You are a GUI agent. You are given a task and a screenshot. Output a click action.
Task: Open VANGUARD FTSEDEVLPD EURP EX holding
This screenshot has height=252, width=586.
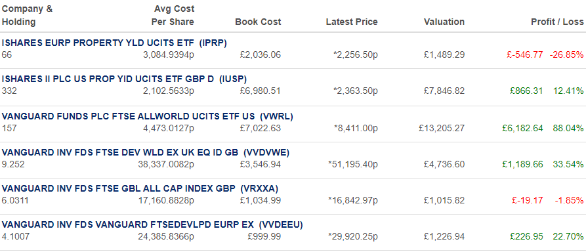click(x=152, y=224)
